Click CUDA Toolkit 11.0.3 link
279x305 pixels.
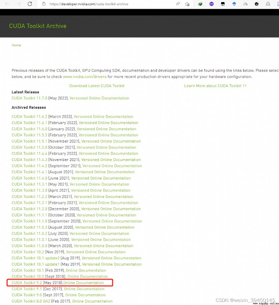point(29,227)
